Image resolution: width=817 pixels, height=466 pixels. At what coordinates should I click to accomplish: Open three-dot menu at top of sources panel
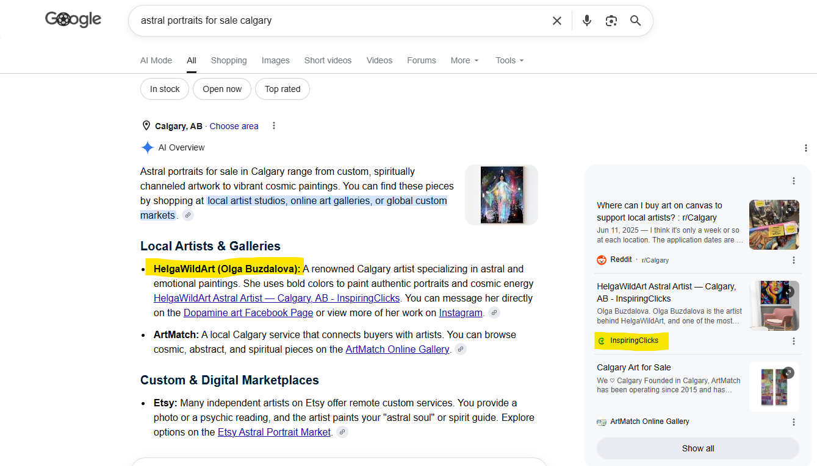pos(794,181)
